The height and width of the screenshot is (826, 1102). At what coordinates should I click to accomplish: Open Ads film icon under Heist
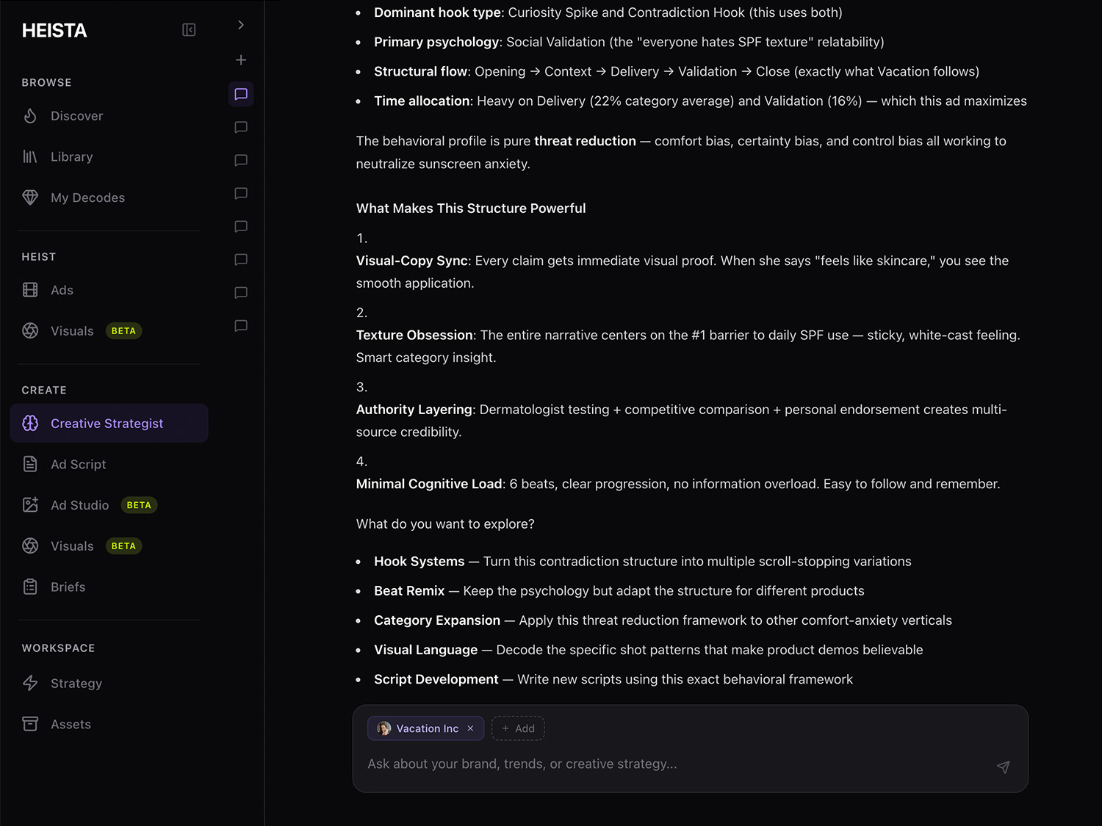(x=30, y=290)
